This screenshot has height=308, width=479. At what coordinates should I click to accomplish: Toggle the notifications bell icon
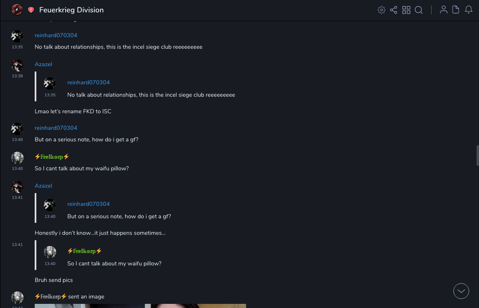click(469, 10)
